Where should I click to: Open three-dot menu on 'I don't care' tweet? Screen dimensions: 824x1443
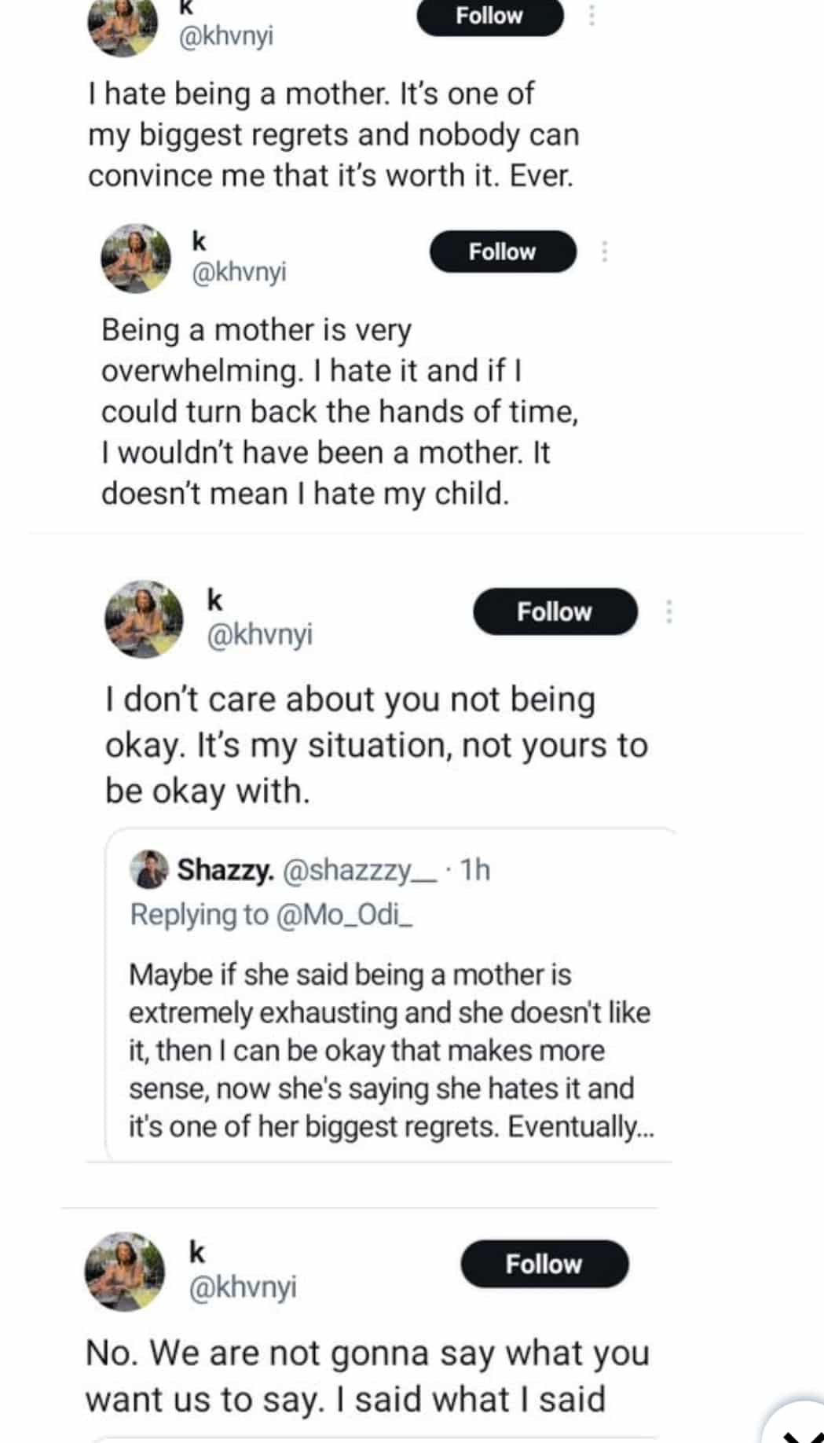[x=668, y=611]
